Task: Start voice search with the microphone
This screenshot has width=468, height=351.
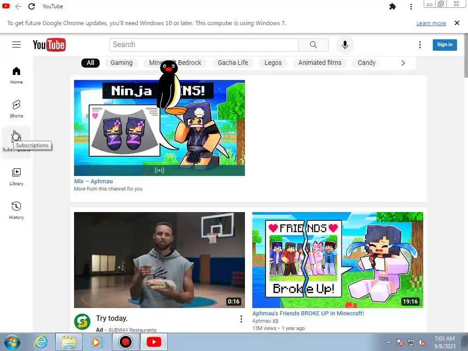Action: click(345, 45)
